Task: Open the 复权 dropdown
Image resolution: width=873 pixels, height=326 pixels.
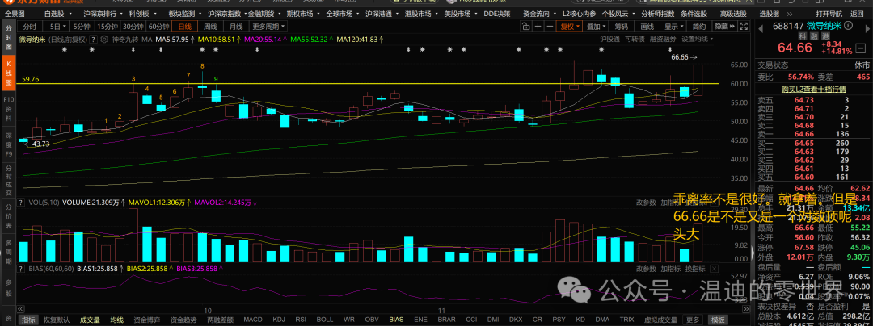Action: click(x=569, y=26)
